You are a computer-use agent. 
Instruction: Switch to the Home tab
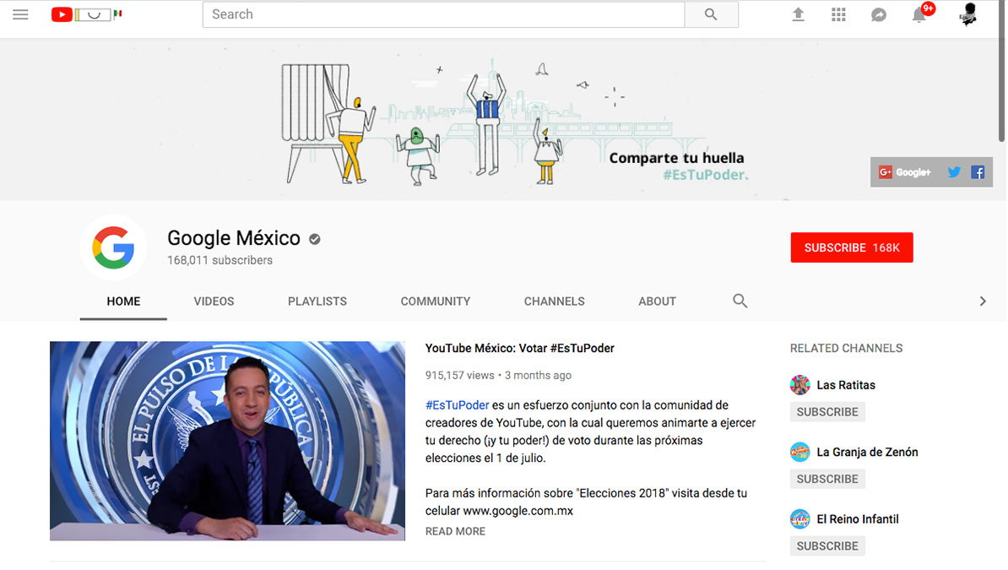click(123, 301)
